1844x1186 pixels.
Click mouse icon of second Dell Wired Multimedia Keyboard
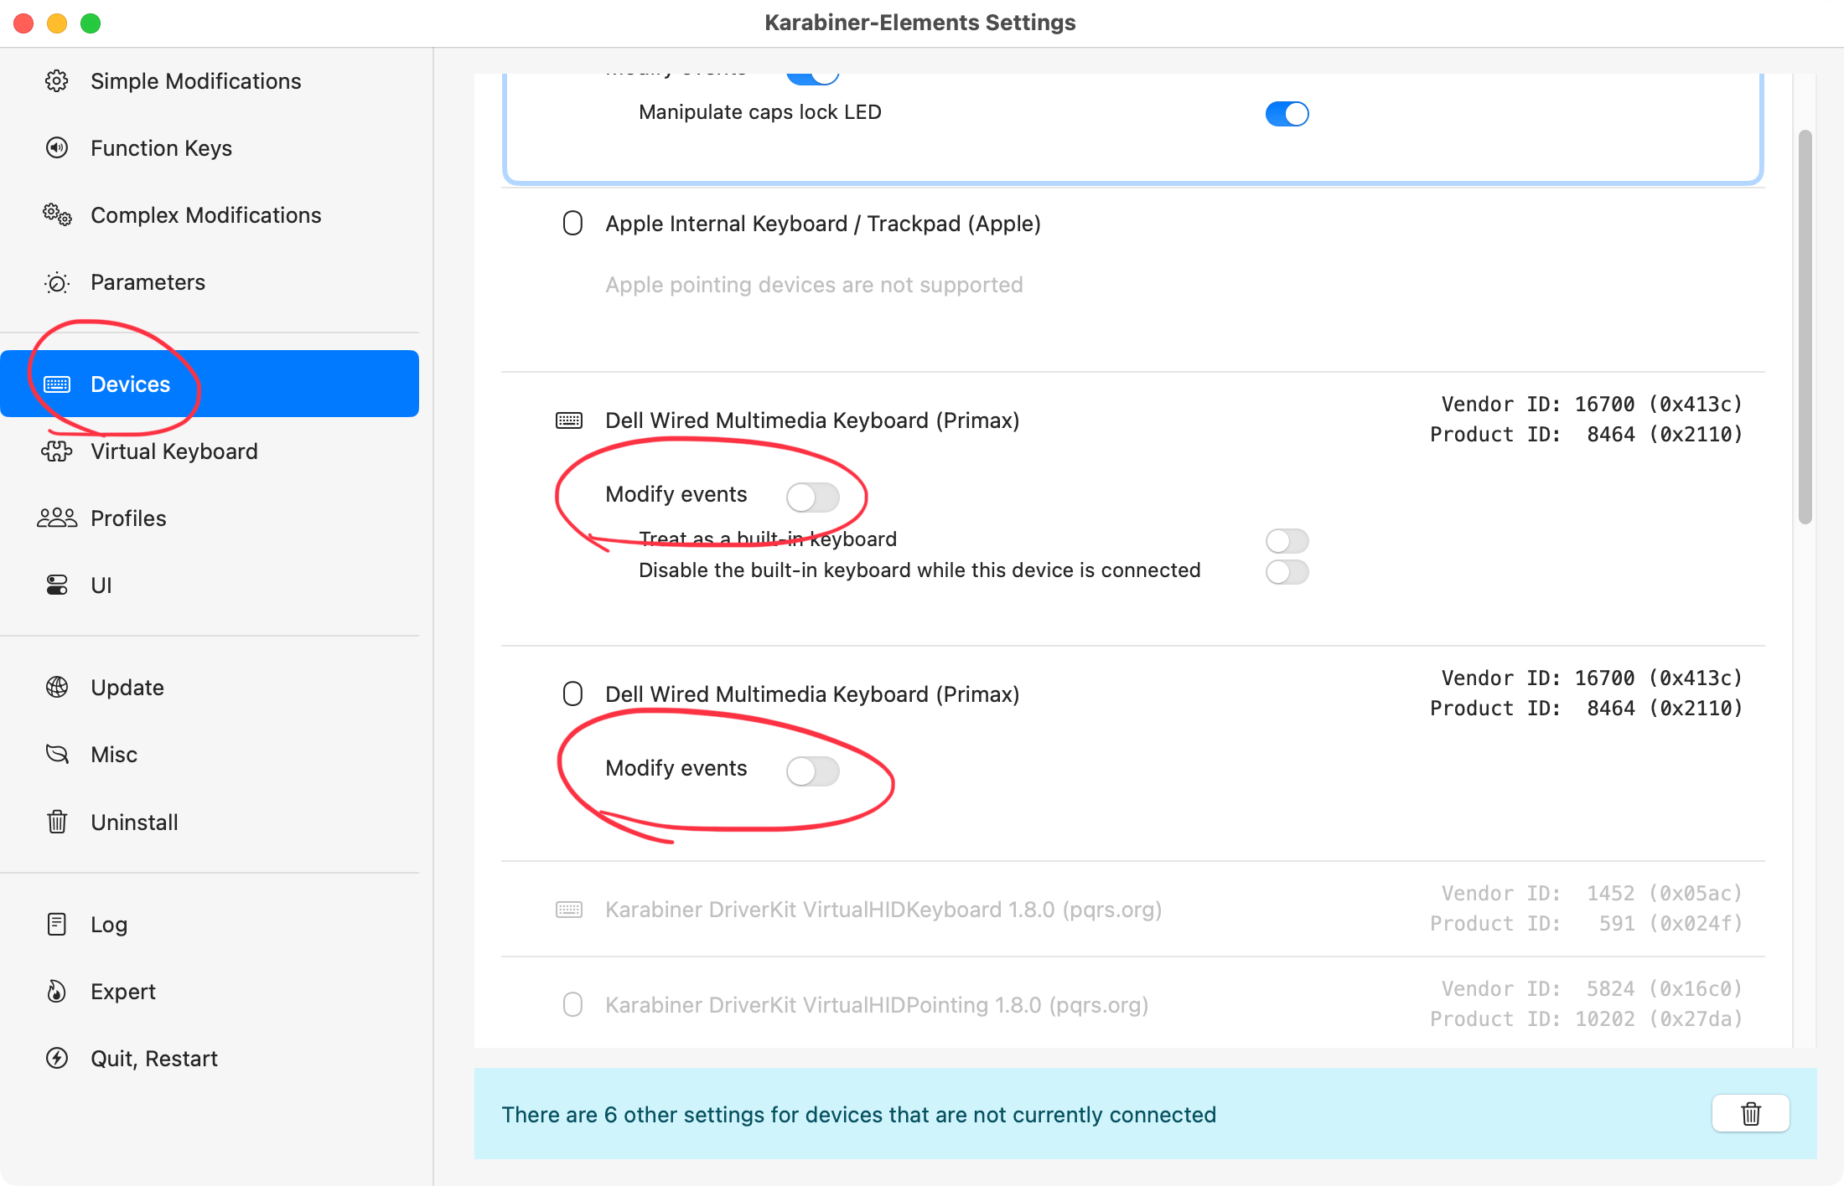click(x=572, y=694)
